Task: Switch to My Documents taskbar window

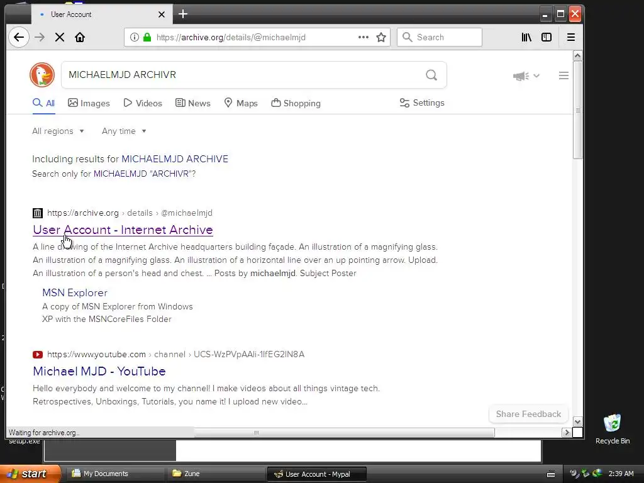Action: click(x=114, y=474)
